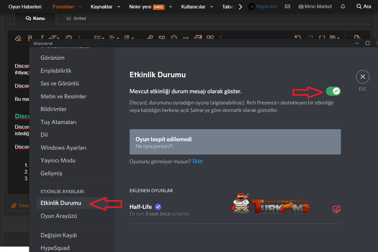Open Forumlar in the navbar
This screenshot has height=252, width=378.
(63, 7)
